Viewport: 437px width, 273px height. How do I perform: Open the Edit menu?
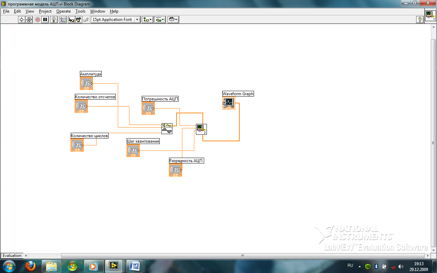tap(17, 11)
